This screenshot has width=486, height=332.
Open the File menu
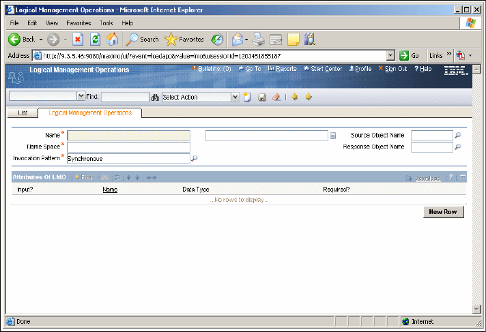[14, 23]
